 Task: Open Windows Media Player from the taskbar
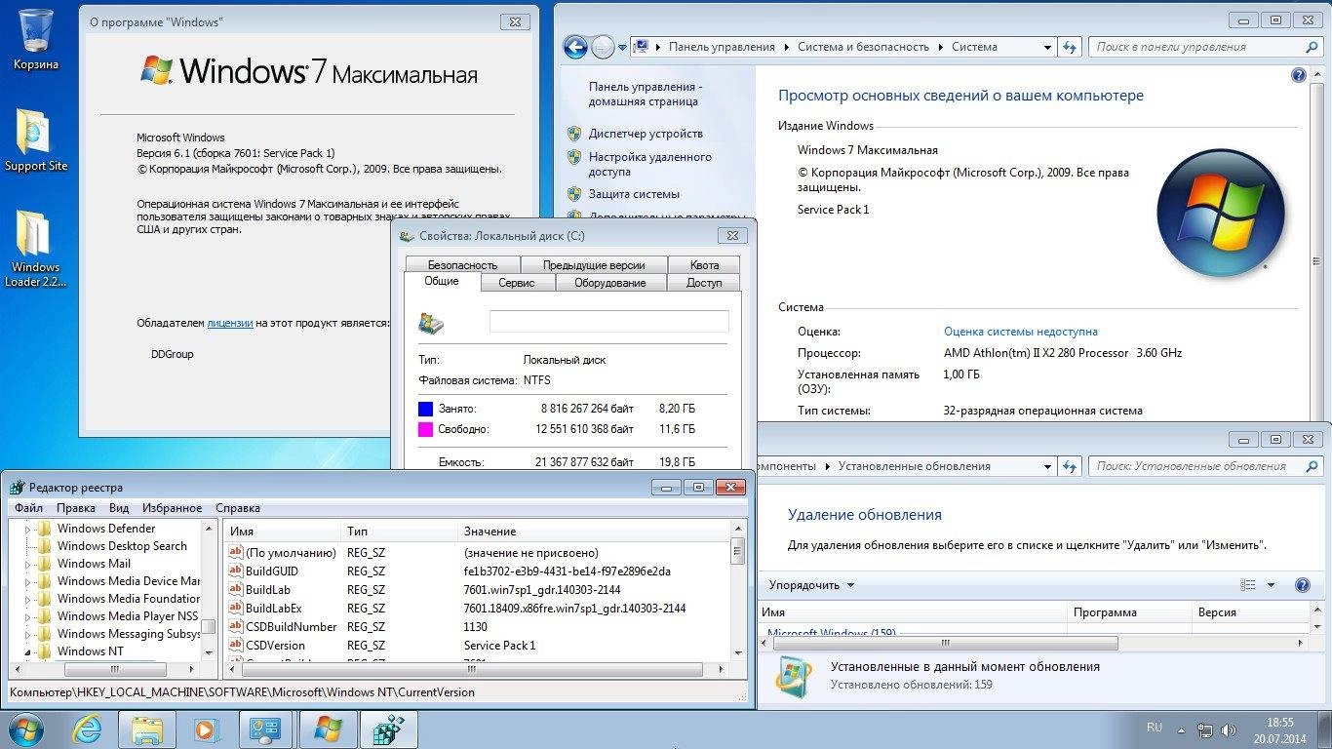pyautogui.click(x=205, y=729)
